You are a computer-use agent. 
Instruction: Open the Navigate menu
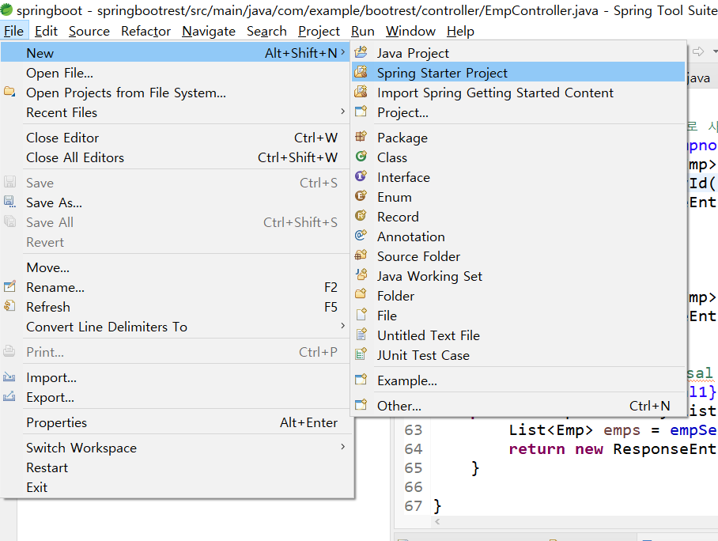(x=209, y=31)
